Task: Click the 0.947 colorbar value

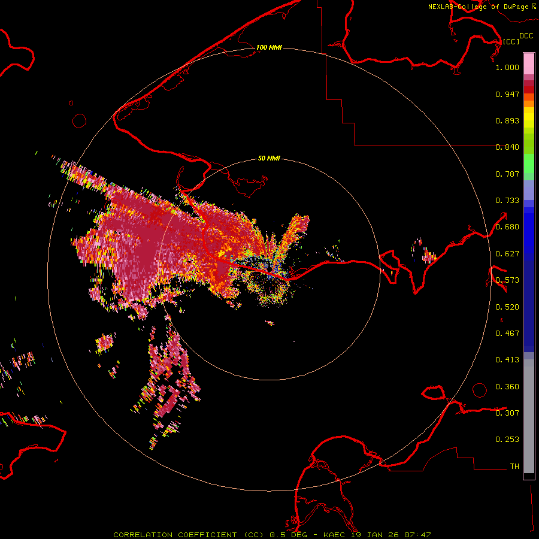Action: (507, 94)
